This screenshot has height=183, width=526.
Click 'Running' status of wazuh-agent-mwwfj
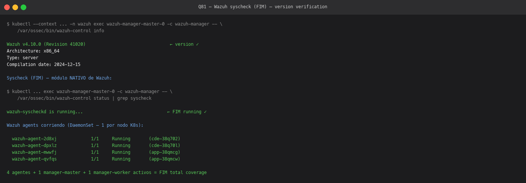pos(121,152)
